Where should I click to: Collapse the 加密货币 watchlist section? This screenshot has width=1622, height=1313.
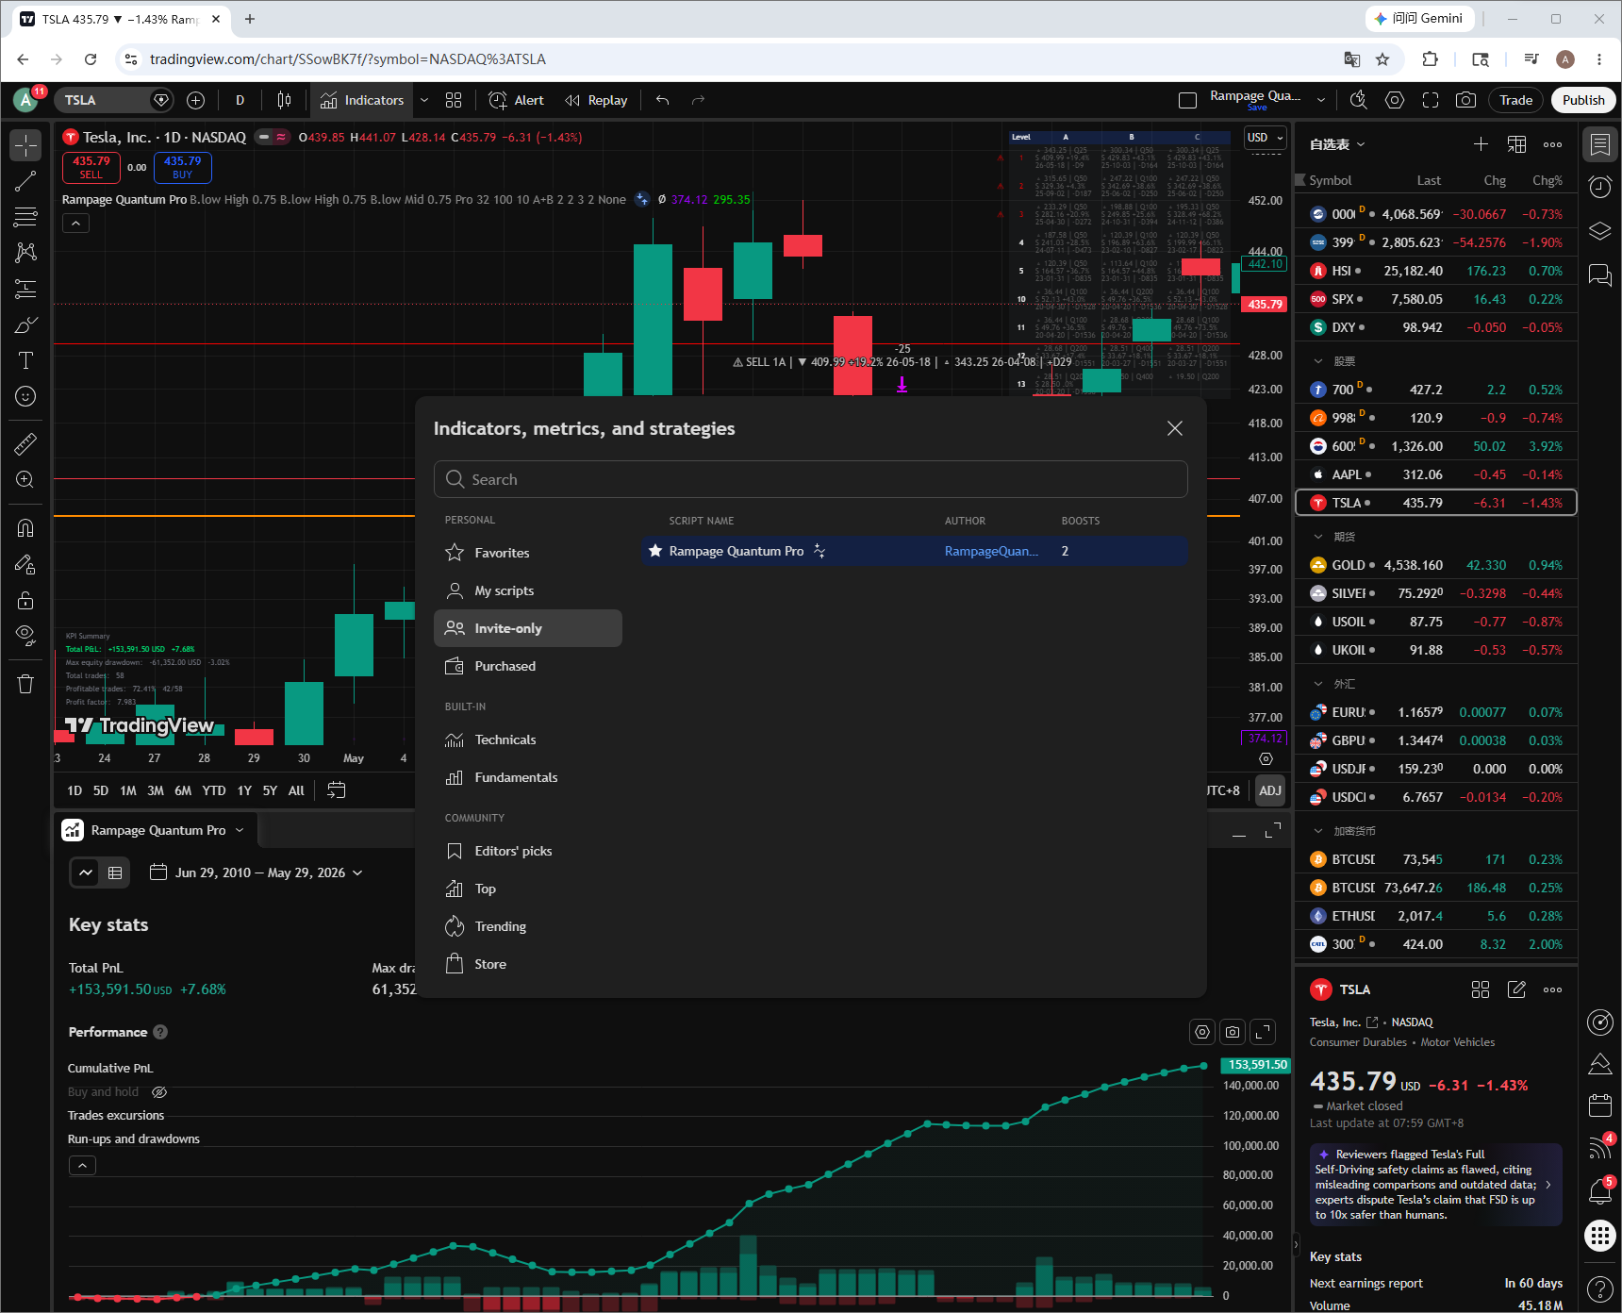pos(1318,831)
